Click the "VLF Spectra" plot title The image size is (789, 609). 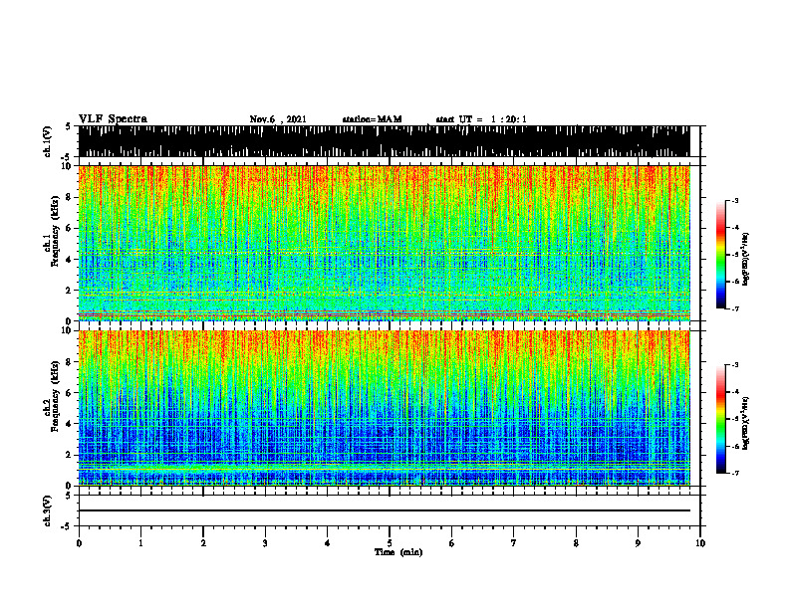click(x=113, y=119)
